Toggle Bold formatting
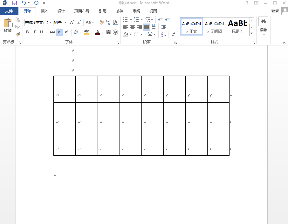This screenshot has width=288, height=224. [27, 32]
